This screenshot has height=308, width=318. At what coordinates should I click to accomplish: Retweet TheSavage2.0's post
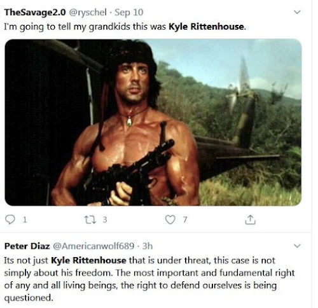coord(90,220)
